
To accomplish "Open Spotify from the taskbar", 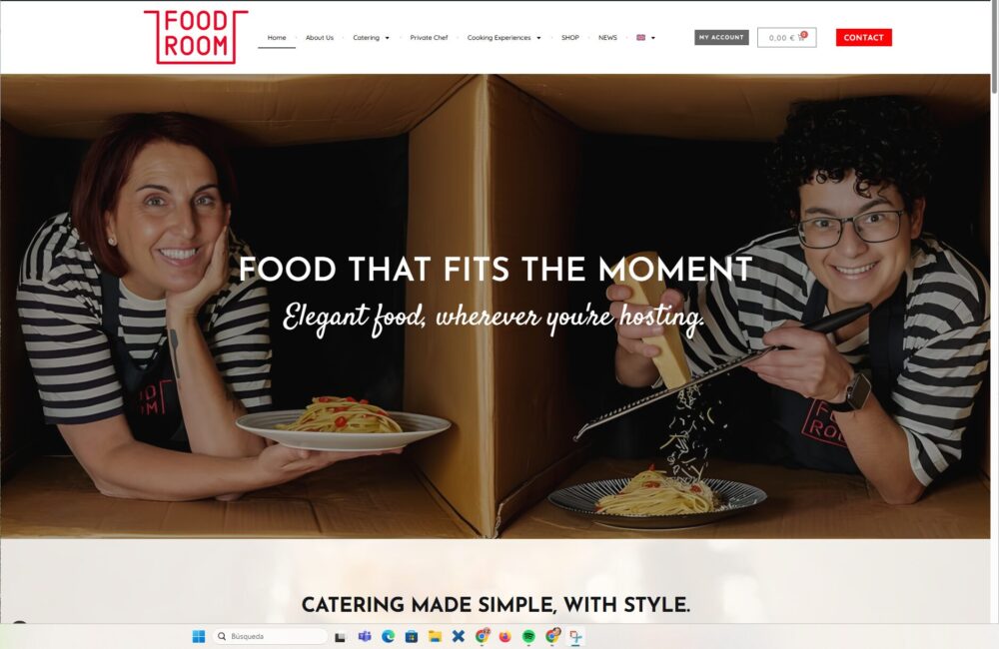I will (x=528, y=636).
